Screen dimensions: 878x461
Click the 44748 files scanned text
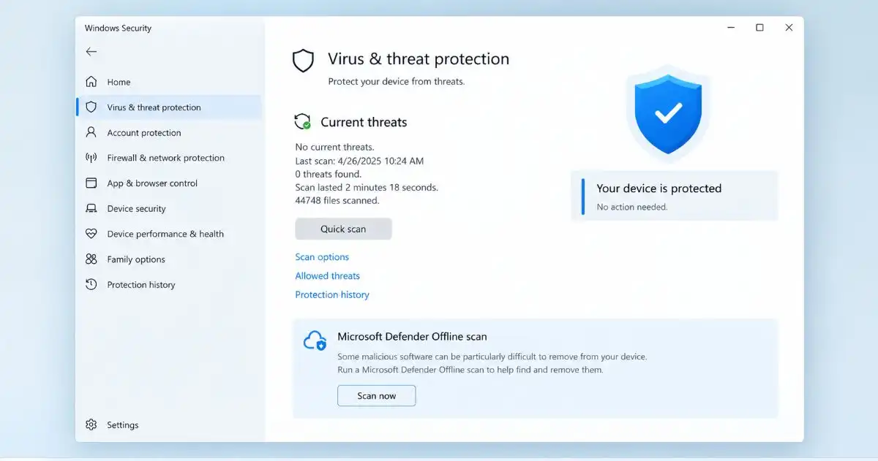(x=337, y=200)
